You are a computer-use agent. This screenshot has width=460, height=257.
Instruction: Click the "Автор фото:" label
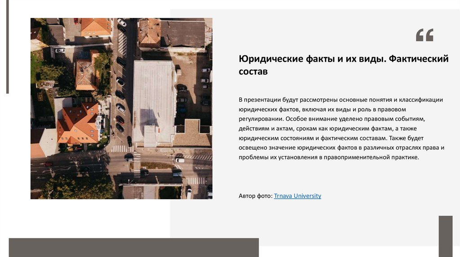256,196
